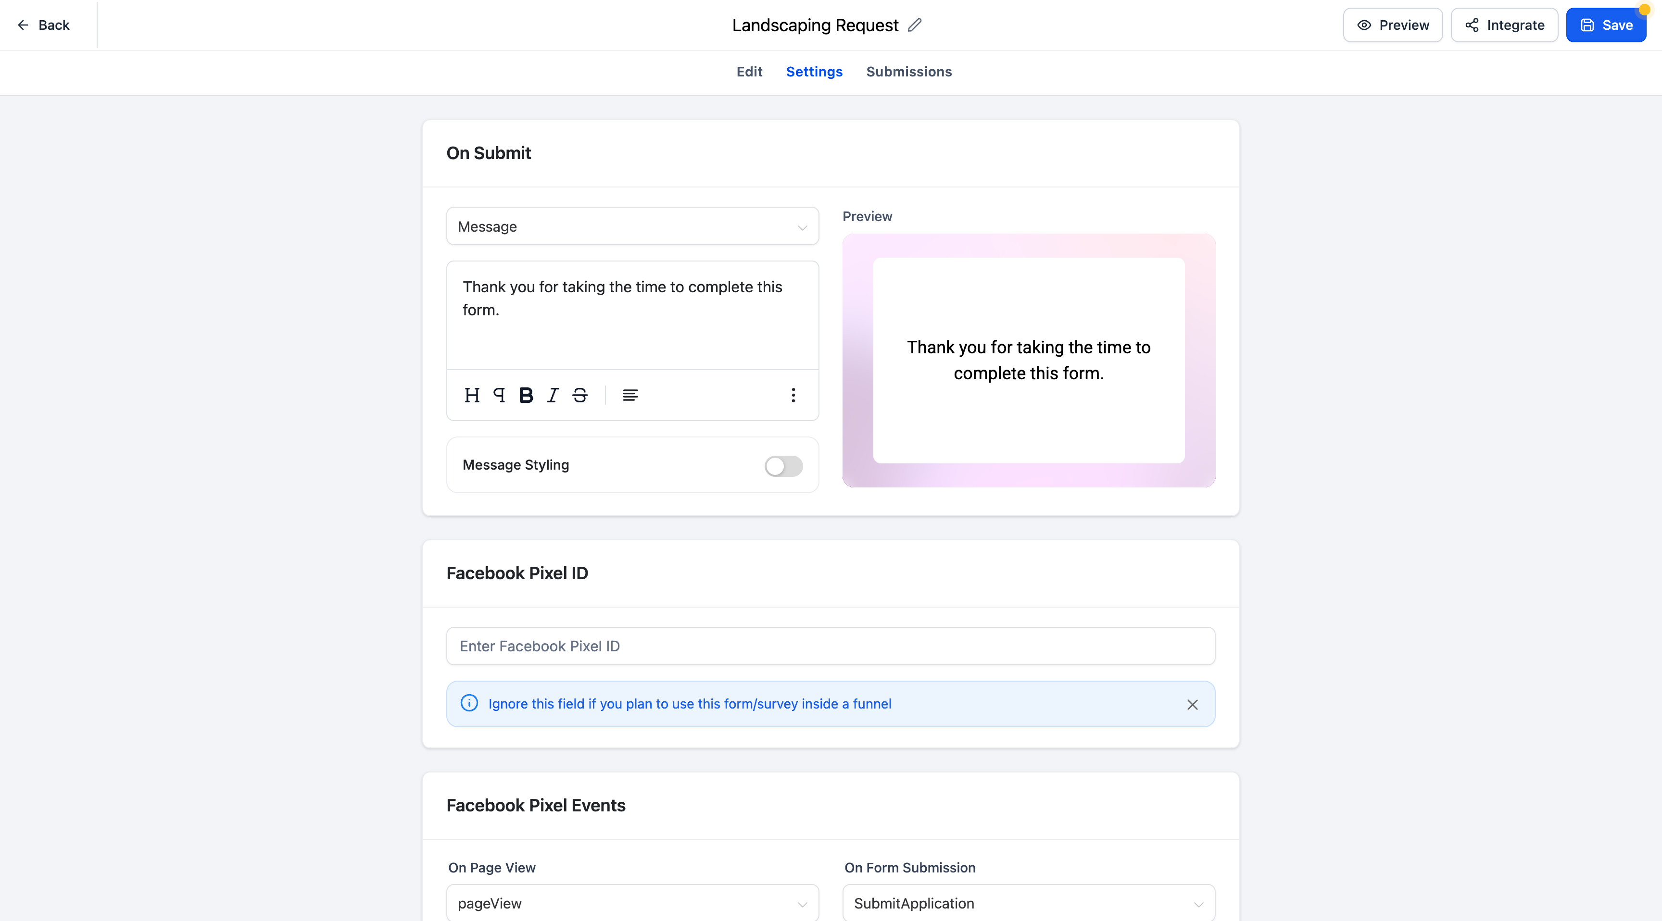The width and height of the screenshot is (1662, 921).
Task: Open the Integrate options
Action: coord(1504,25)
